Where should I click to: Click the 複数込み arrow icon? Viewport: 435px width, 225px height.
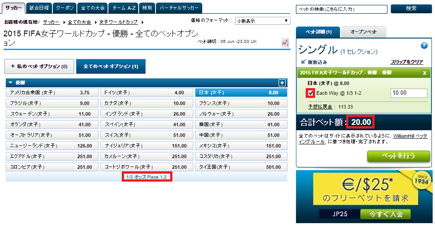tap(303, 62)
